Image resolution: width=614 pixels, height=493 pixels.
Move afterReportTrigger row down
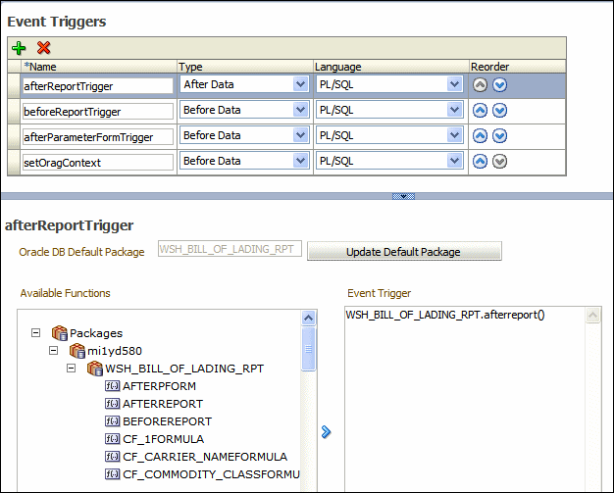[x=499, y=85]
